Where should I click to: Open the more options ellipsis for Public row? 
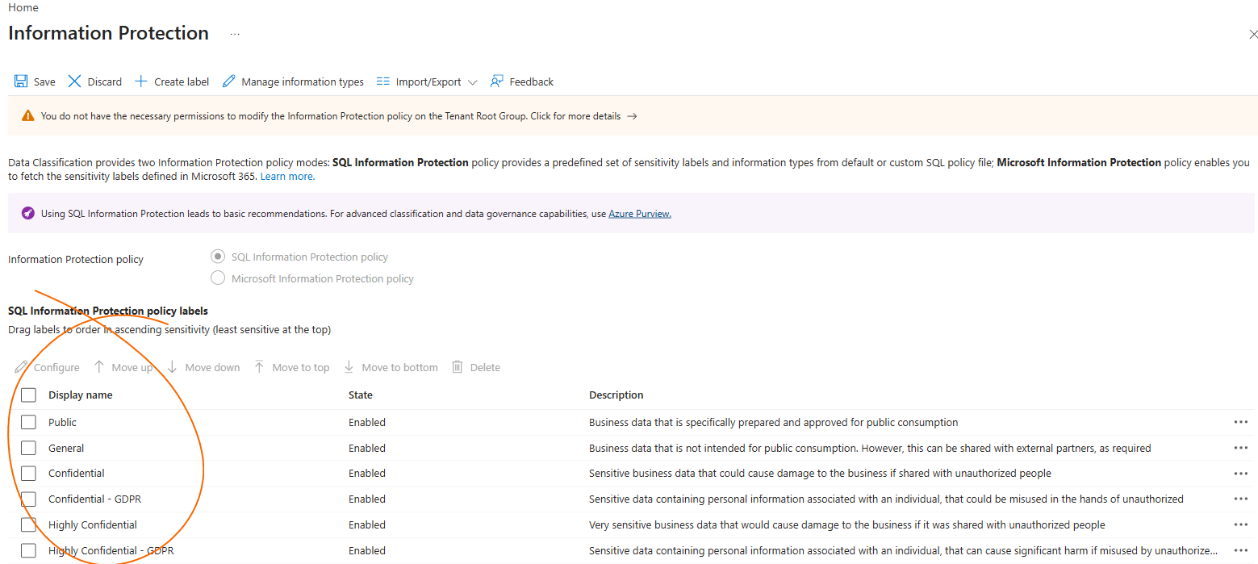pos(1241,422)
